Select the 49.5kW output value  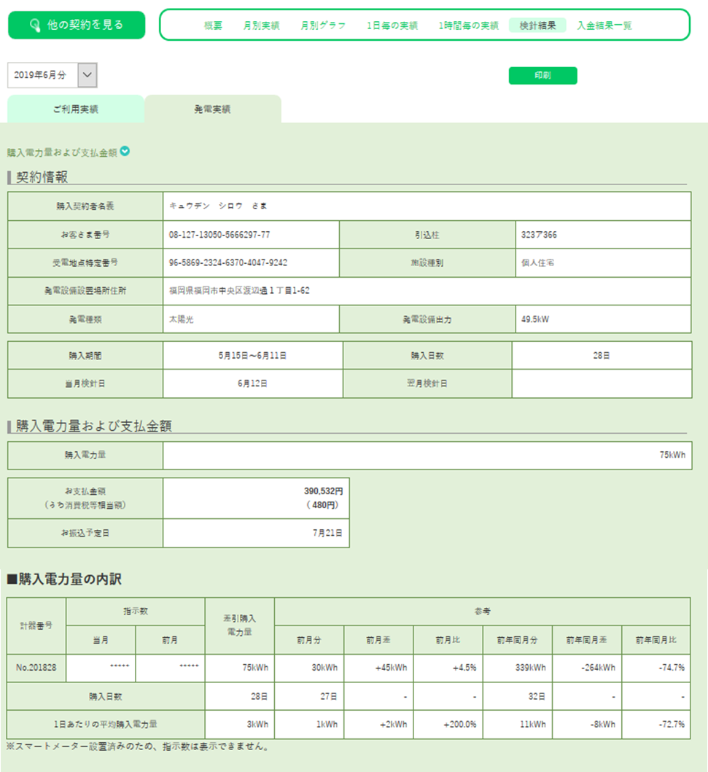(x=535, y=319)
